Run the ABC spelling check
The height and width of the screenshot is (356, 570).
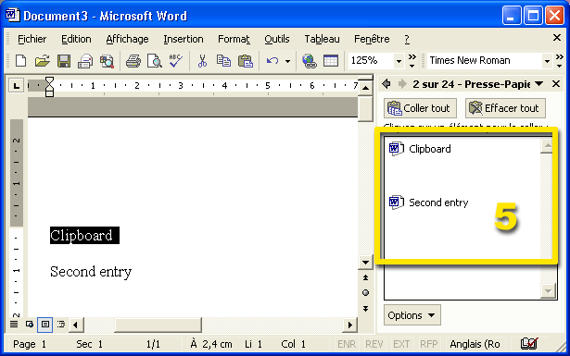(175, 60)
